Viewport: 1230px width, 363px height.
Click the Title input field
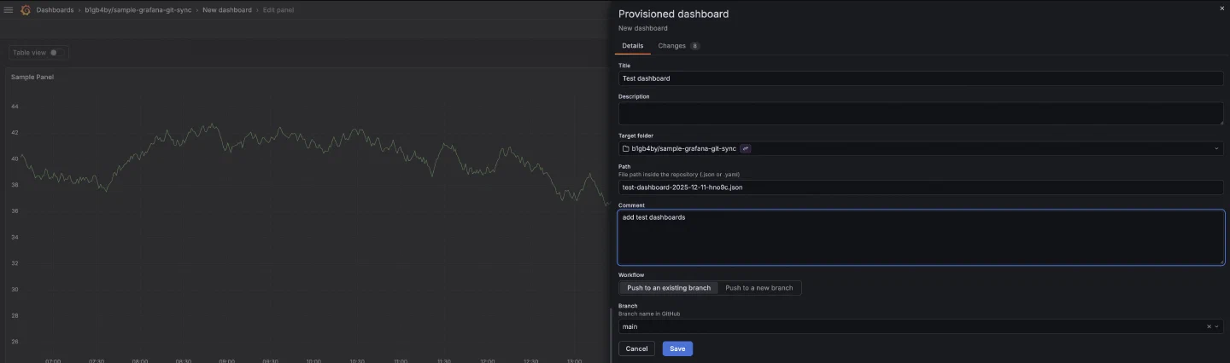[x=921, y=78]
